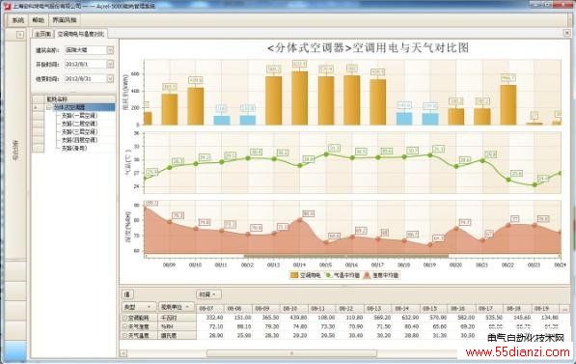
Task: Click the row indicator arrow beside 分体式空调器
Action: pos(36,107)
